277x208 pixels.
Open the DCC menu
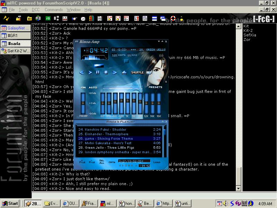[36, 10]
